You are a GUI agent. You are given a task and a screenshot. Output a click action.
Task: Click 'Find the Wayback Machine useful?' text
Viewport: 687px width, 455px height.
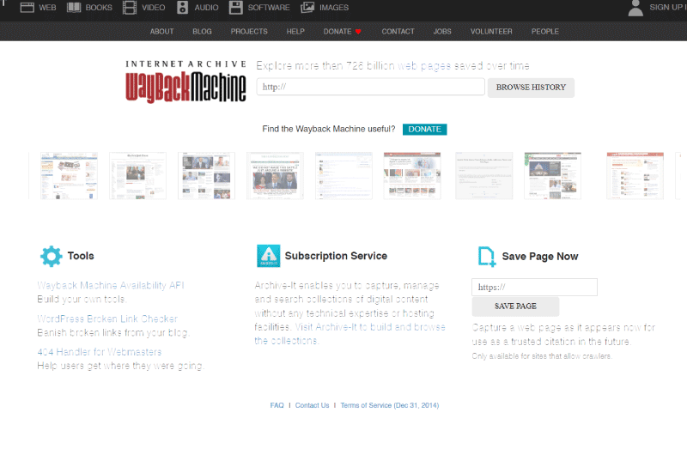point(329,129)
